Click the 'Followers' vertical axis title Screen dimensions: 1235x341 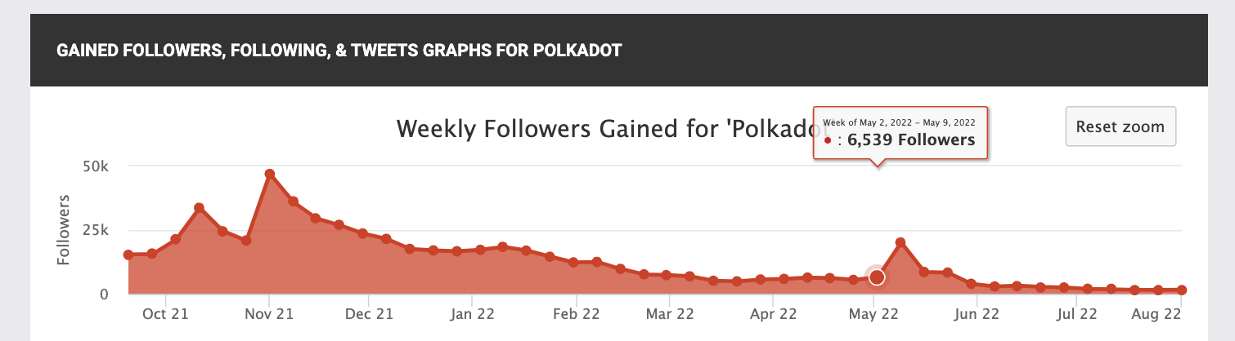[63, 229]
